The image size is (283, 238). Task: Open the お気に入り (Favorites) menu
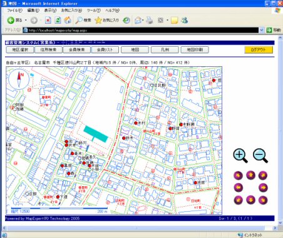[71, 10]
